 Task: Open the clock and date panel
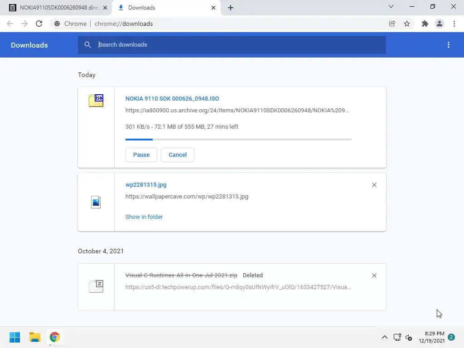[x=431, y=337]
